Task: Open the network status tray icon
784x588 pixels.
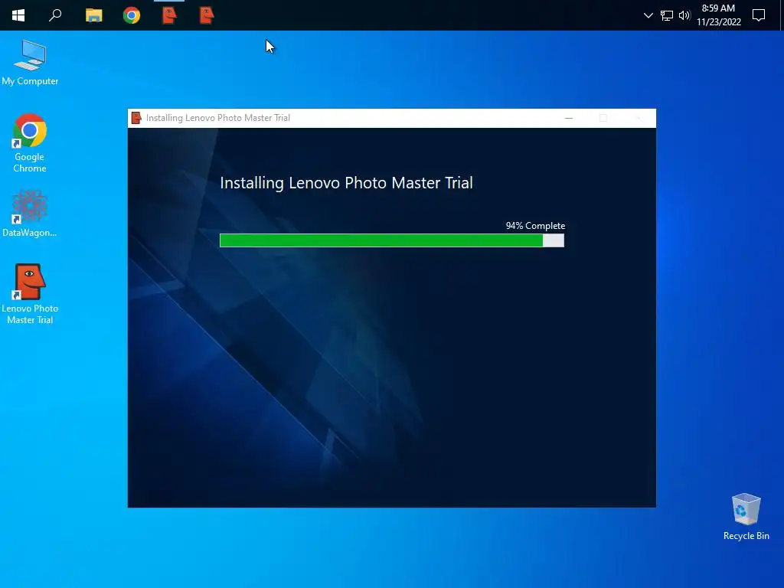Action: point(667,15)
